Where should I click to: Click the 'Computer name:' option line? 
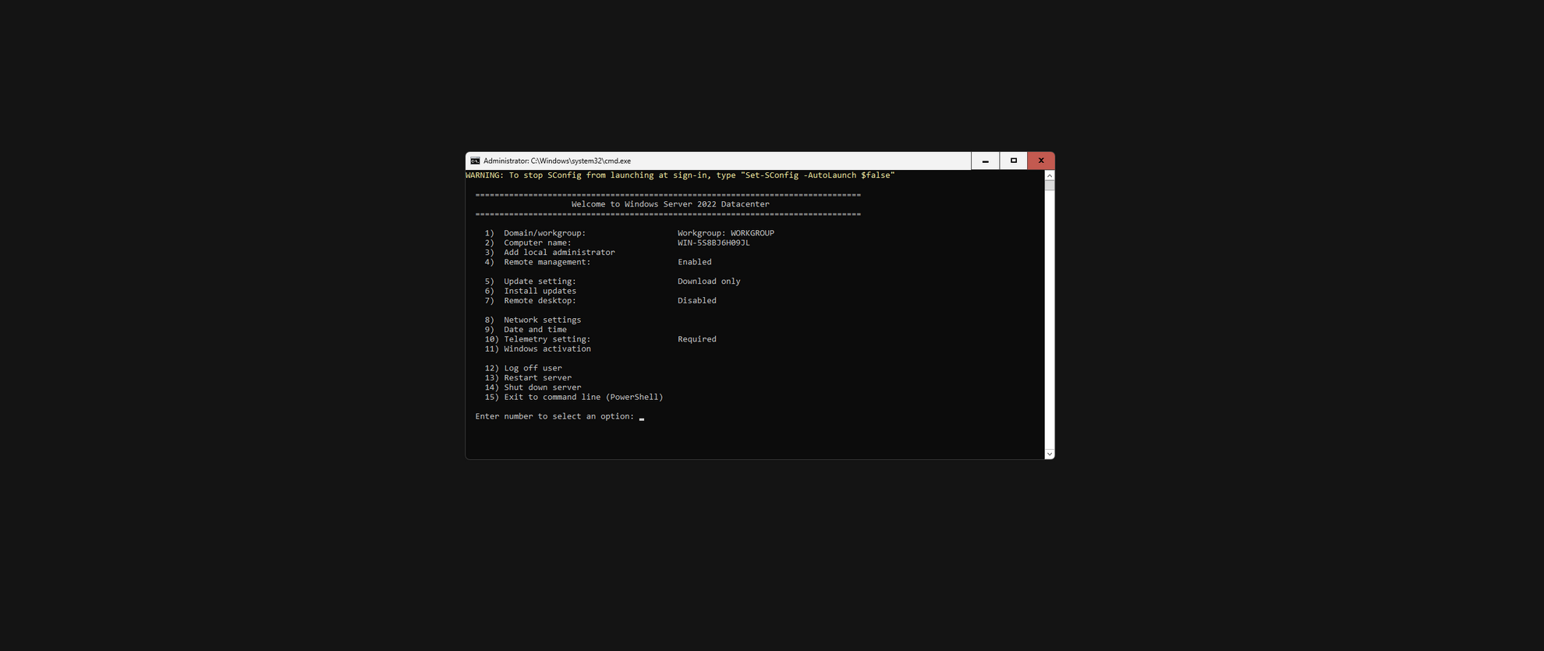[x=528, y=242]
